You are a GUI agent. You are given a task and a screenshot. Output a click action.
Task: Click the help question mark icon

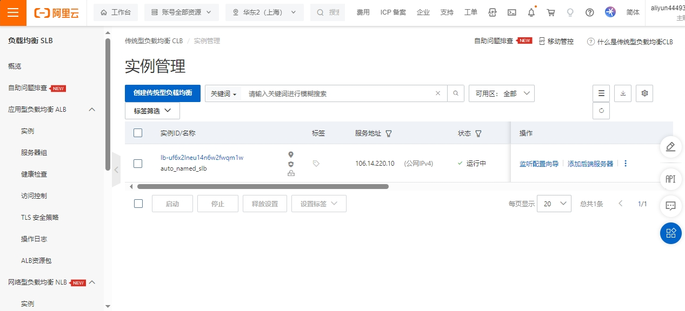pyautogui.click(x=590, y=12)
